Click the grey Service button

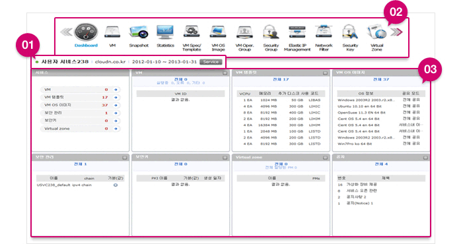[x=211, y=62]
